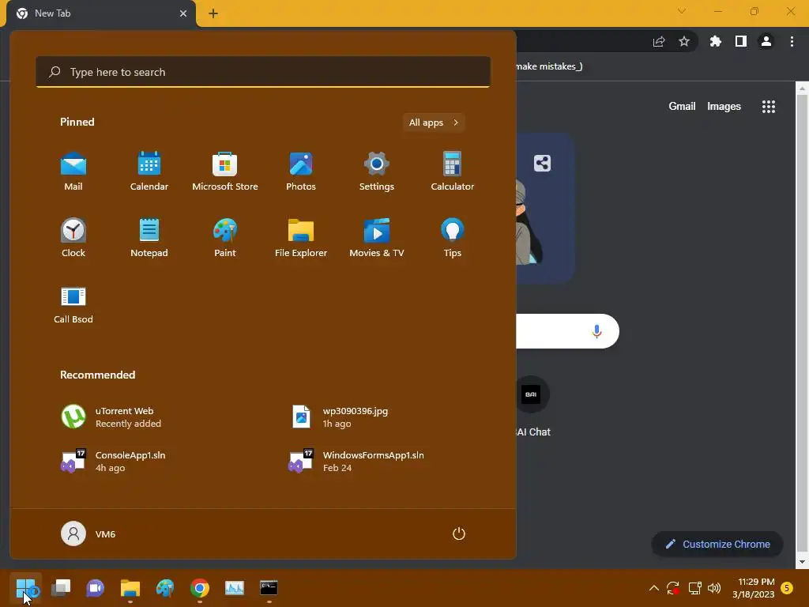Close the New Tab tab

coord(183,13)
